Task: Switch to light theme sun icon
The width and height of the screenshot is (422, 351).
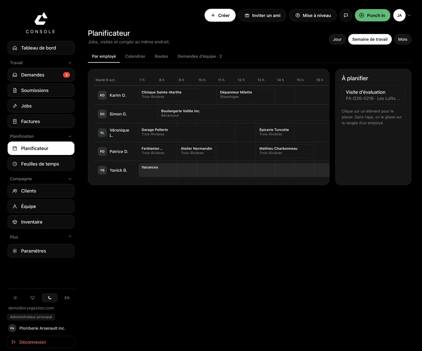Action: coord(15,298)
